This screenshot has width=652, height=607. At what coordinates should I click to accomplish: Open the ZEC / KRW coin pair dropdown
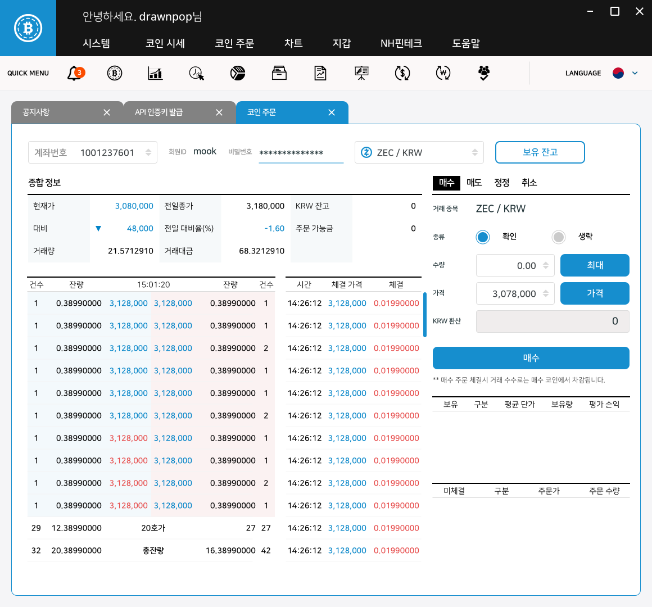pyautogui.click(x=419, y=152)
